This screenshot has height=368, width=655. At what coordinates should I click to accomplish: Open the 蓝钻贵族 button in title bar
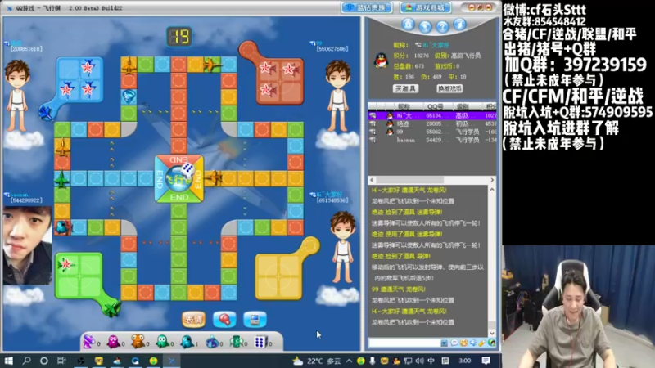tap(367, 7)
